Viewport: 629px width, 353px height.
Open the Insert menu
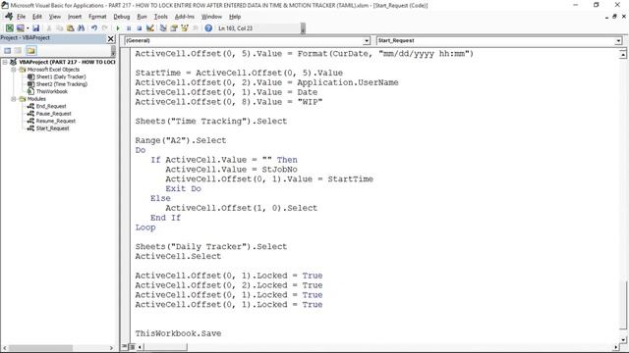[75, 17]
